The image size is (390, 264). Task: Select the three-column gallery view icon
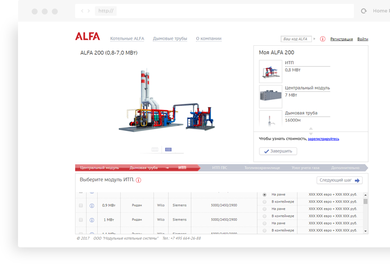pyautogui.click(x=155, y=150)
